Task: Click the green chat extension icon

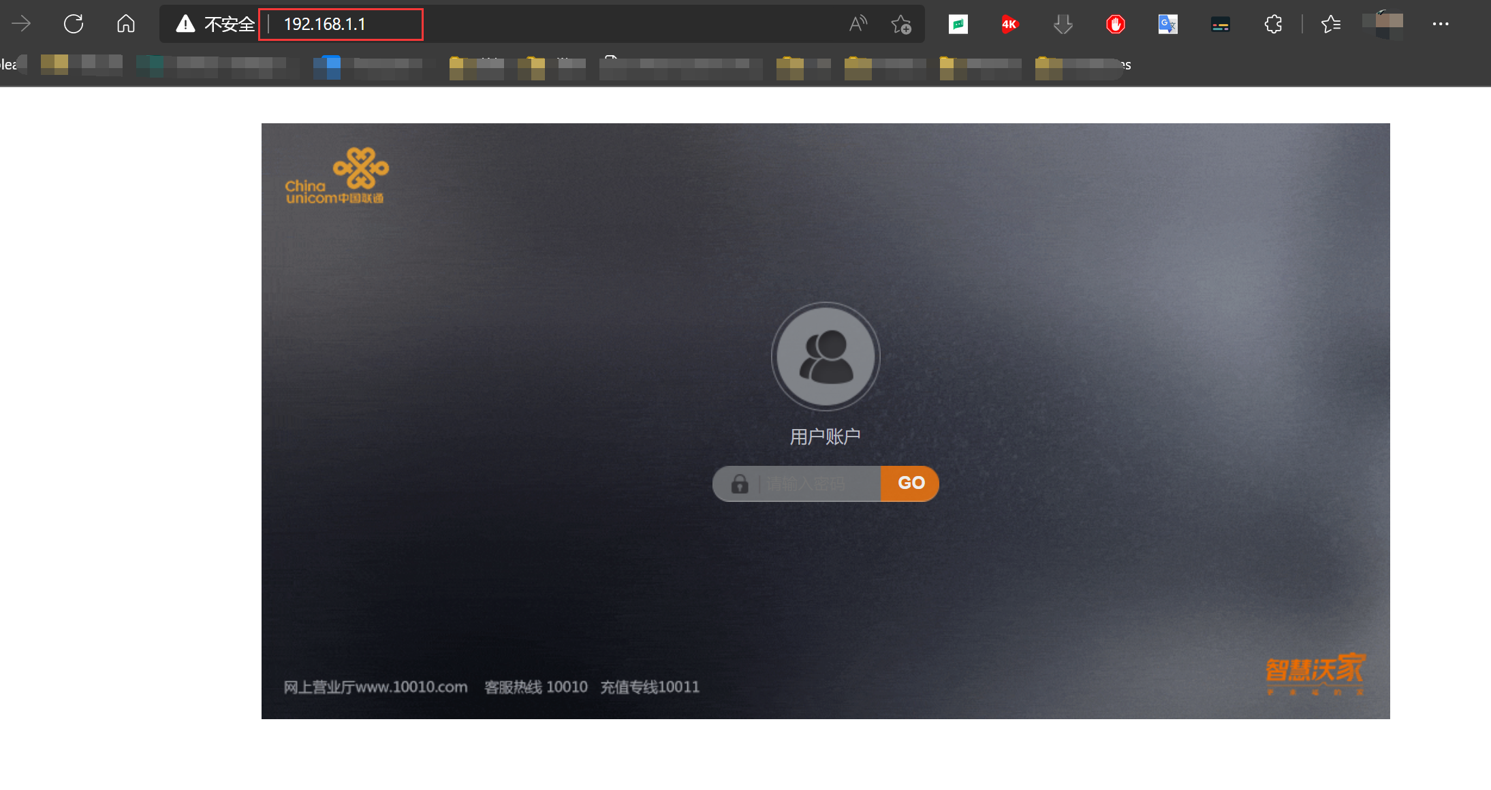Action: (x=958, y=25)
